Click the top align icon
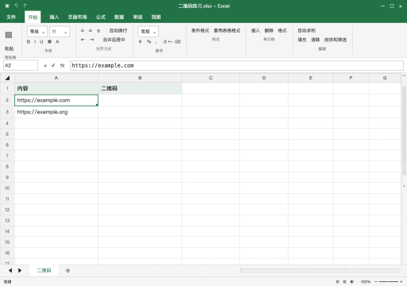The height and width of the screenshot is (286, 407). pos(83,31)
